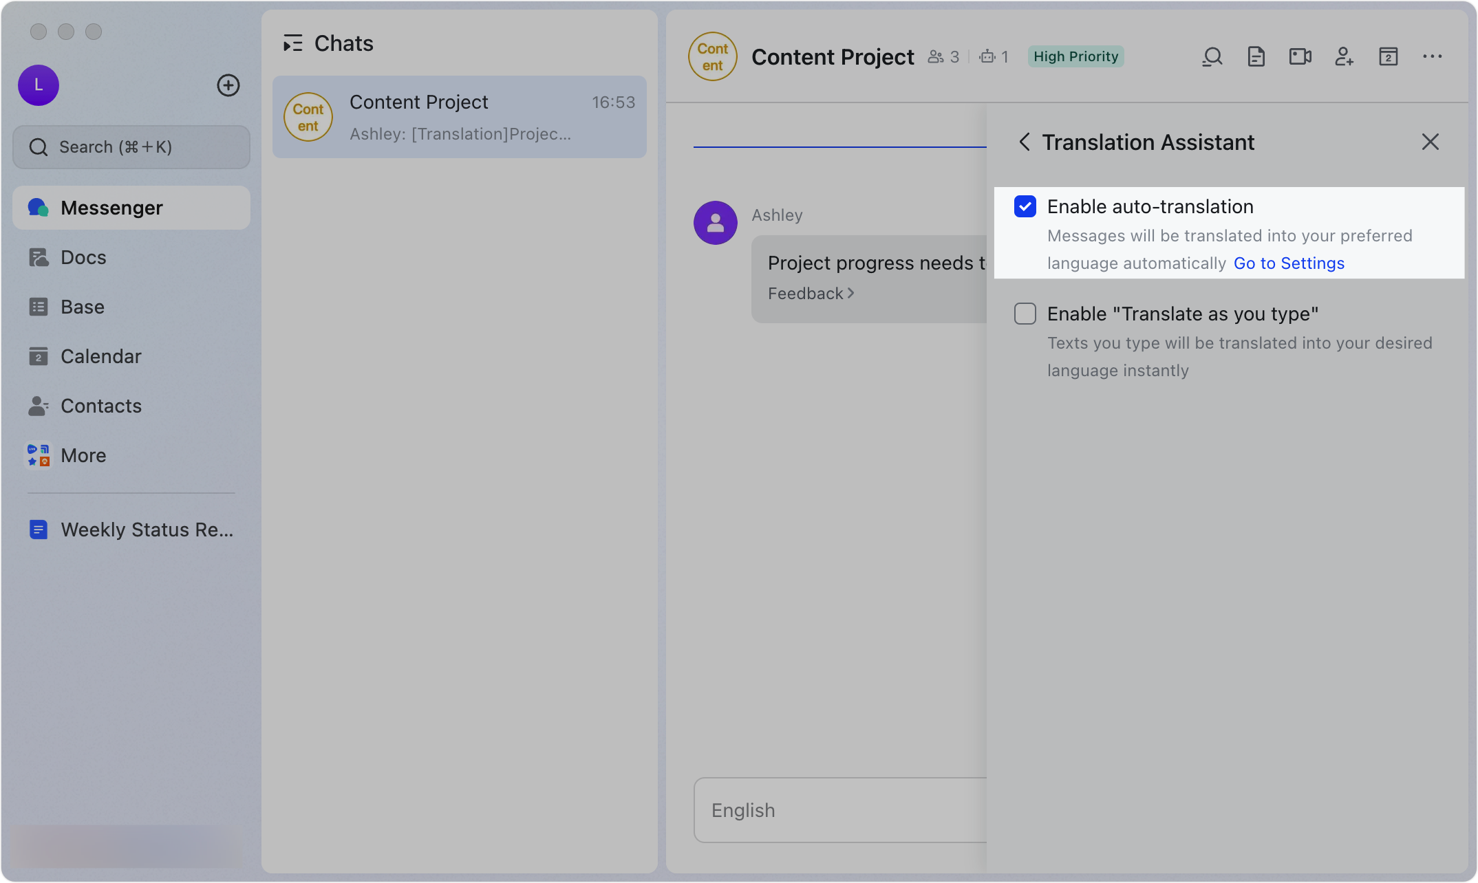Viewport: 1478px width, 883px height.
Task: Close the Translation Assistant panel
Action: pos(1431,142)
